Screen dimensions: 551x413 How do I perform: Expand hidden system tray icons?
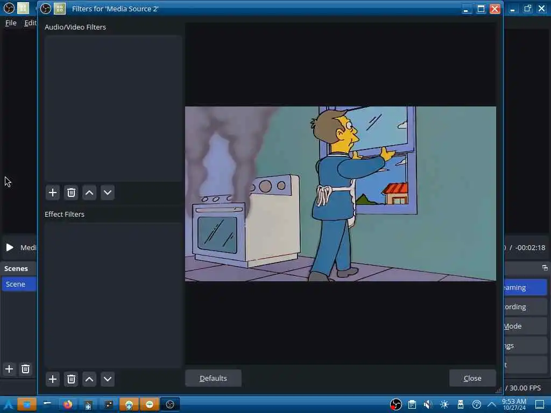coord(492,404)
